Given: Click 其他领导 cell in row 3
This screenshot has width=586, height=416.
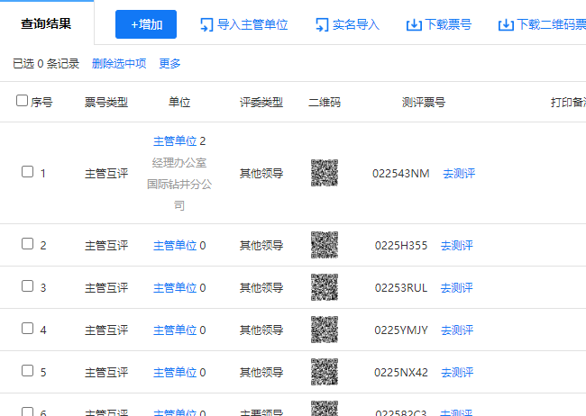Looking at the screenshot, I should (x=261, y=287).
